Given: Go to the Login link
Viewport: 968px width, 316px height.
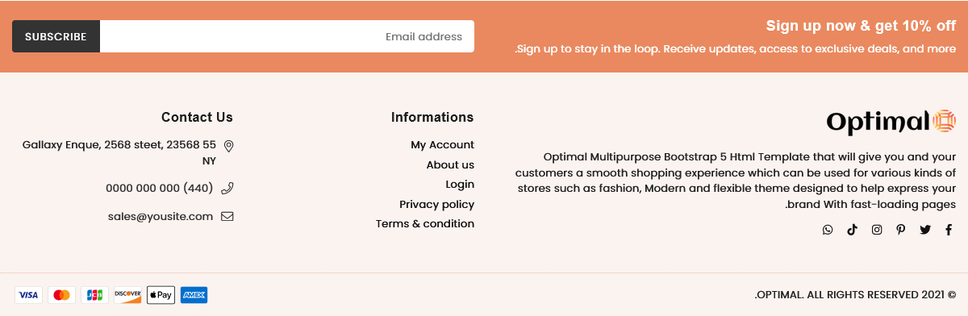Looking at the screenshot, I should [x=460, y=185].
